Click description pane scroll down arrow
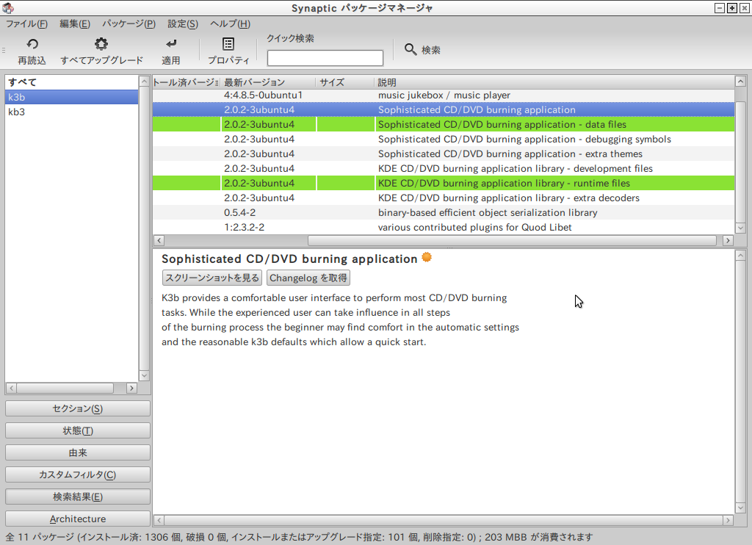Image resolution: width=752 pixels, height=545 pixels. pyautogui.click(x=740, y=508)
